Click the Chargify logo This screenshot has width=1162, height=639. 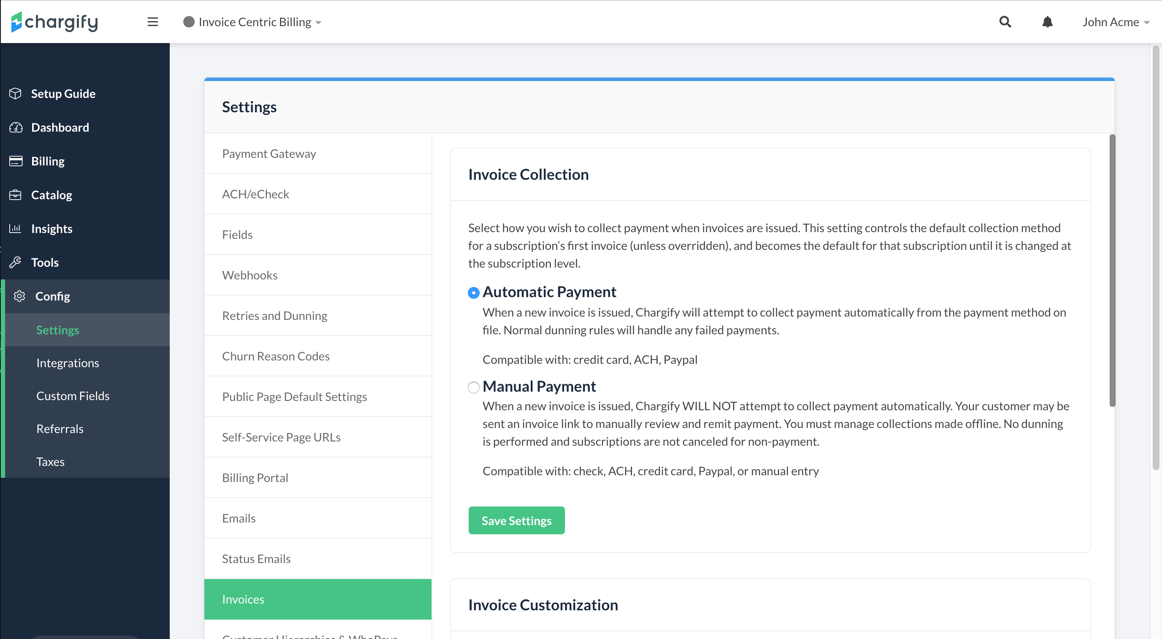[x=54, y=22]
